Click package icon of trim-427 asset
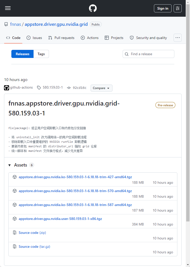 pyautogui.click(x=15, y=177)
